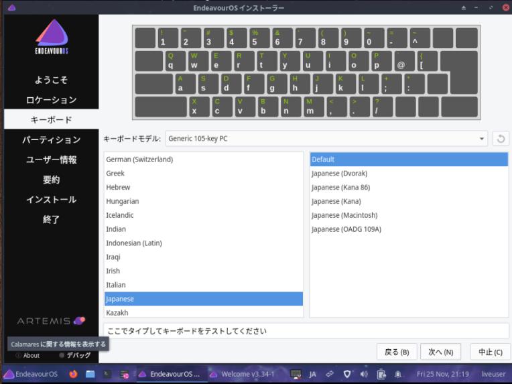512x384 pixels.
Task: Open the clock showing Fri 25 Nov
Action: 443,374
